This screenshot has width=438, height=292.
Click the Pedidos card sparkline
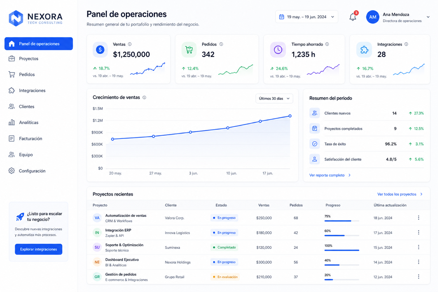point(236,70)
